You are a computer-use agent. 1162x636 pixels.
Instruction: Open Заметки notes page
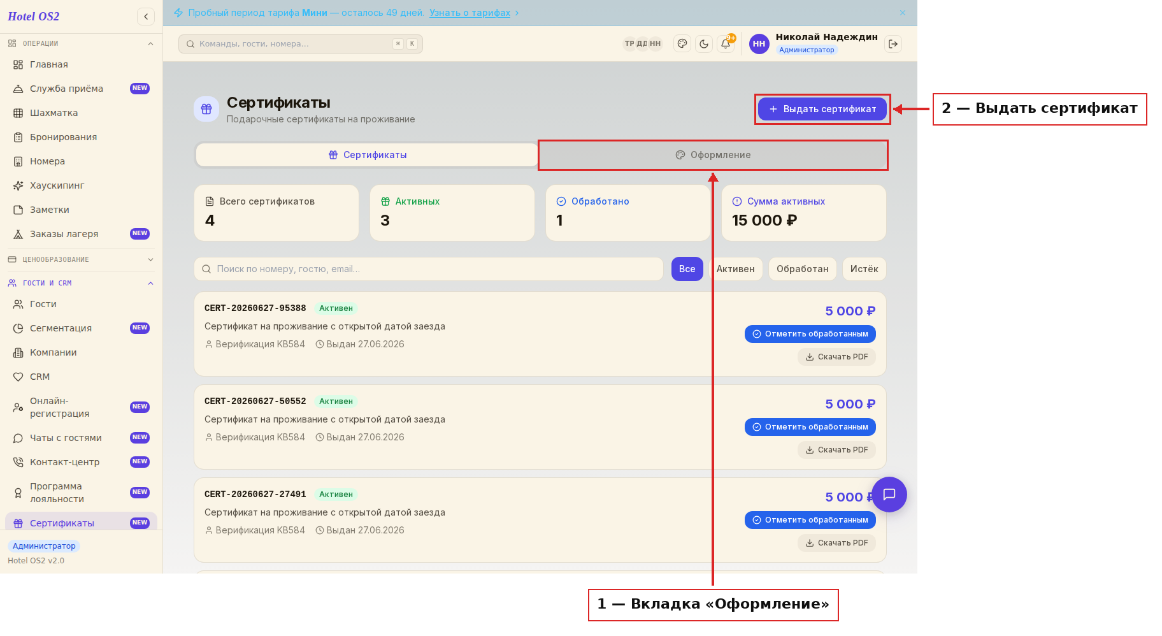(x=81, y=210)
